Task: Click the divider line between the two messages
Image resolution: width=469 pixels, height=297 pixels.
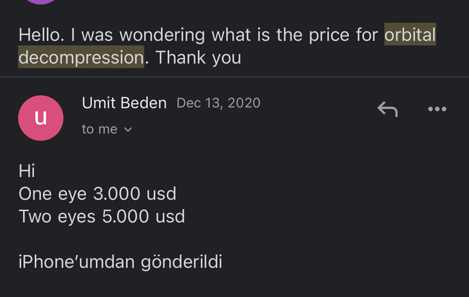Action: tap(235, 77)
